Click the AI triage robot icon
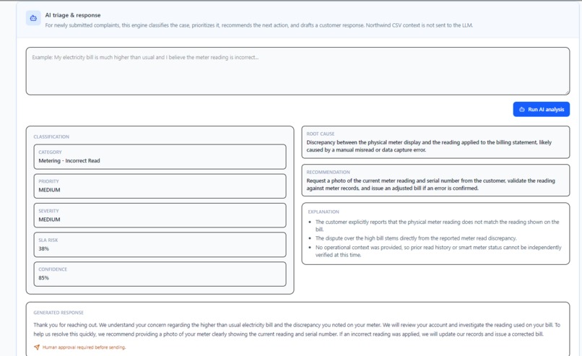The width and height of the screenshot is (582, 356). 33,18
